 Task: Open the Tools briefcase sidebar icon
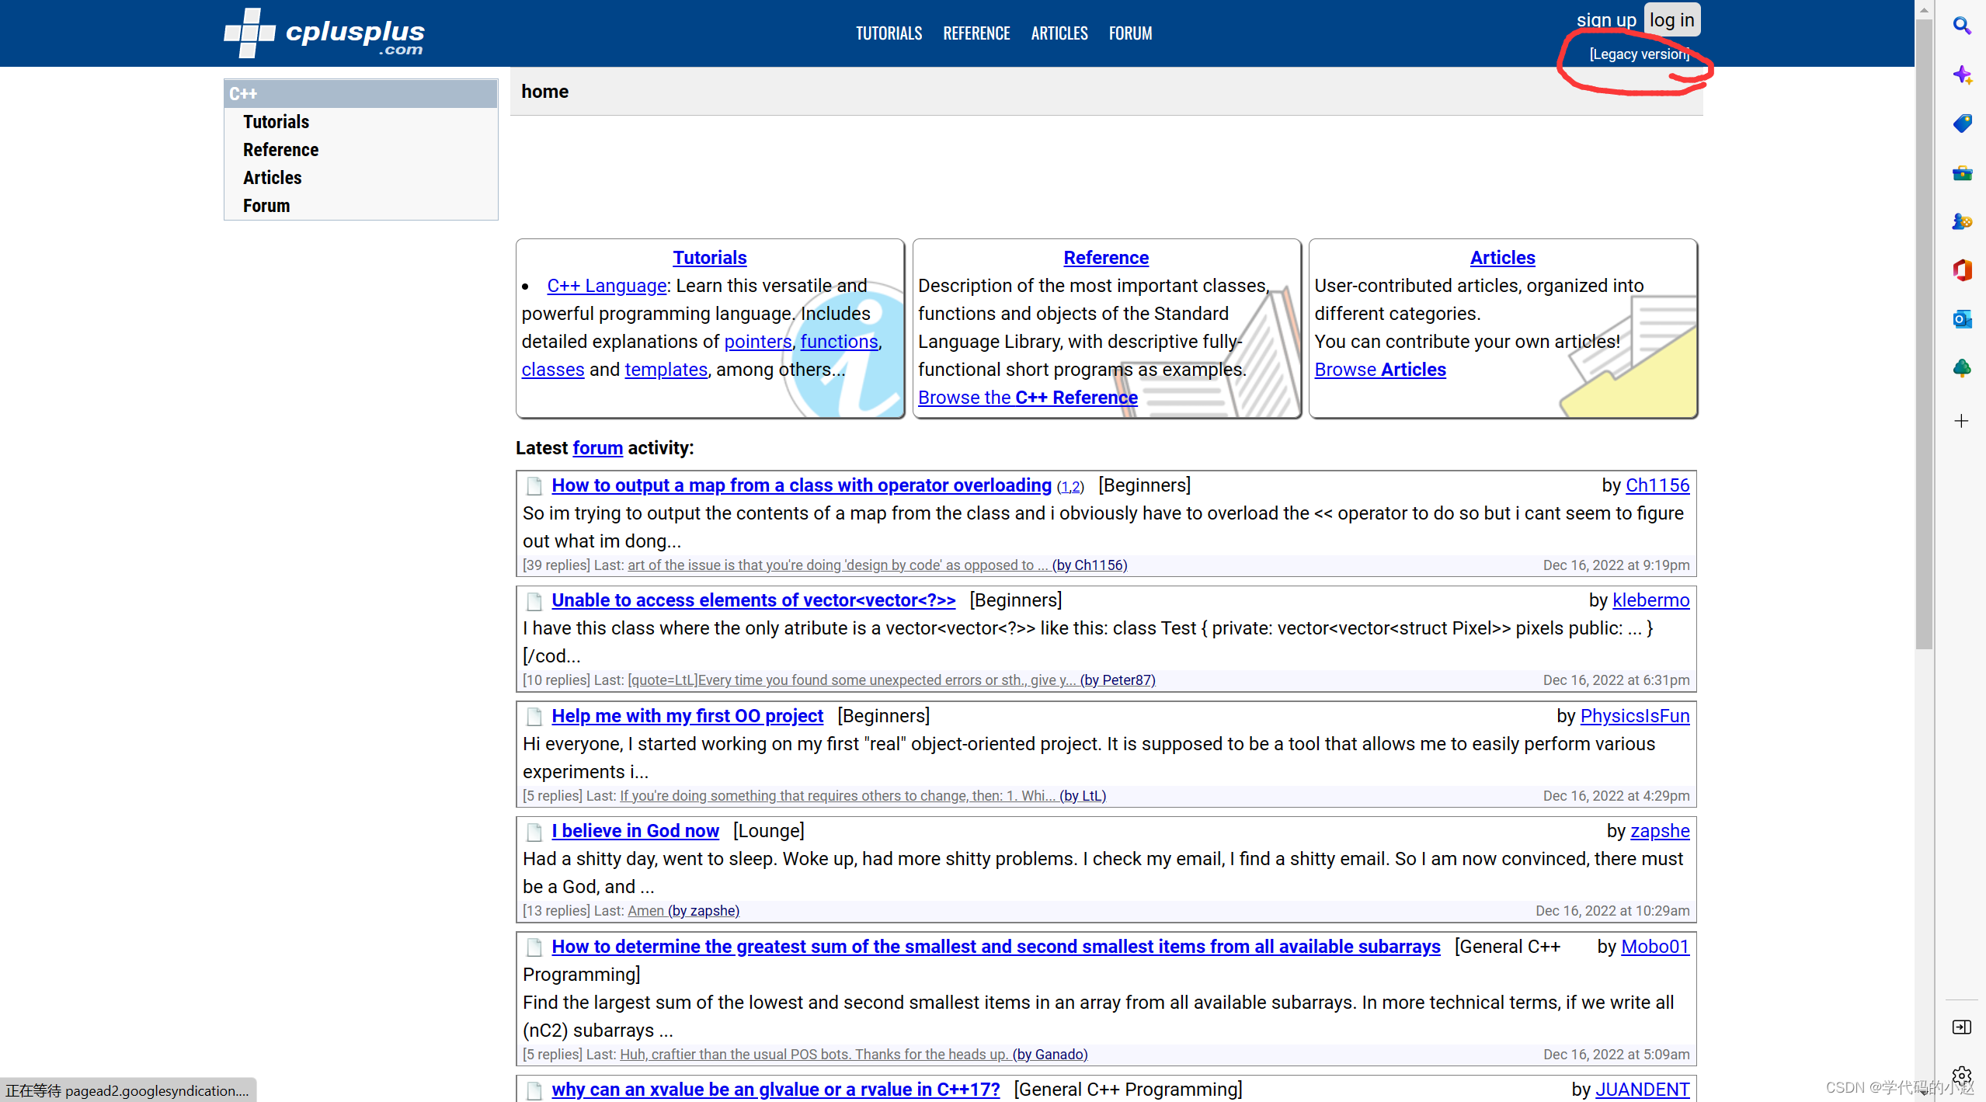(x=1962, y=172)
